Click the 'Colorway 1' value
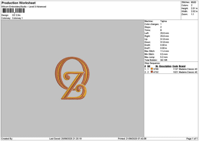Image resolution: width=199 pixels, height=141 pixels. 17,18
